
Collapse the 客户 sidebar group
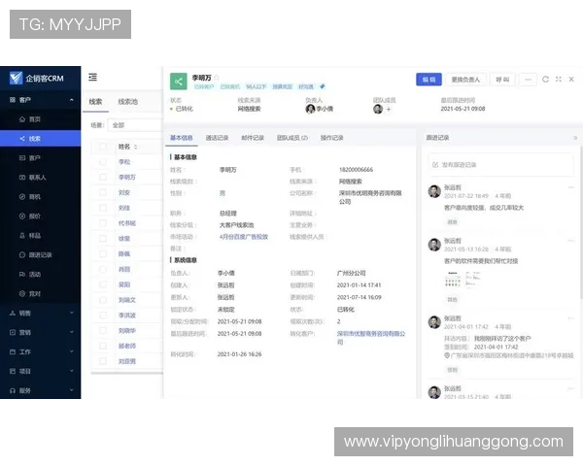[x=71, y=100]
